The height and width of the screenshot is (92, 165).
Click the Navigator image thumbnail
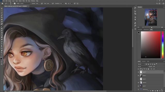point(151,17)
